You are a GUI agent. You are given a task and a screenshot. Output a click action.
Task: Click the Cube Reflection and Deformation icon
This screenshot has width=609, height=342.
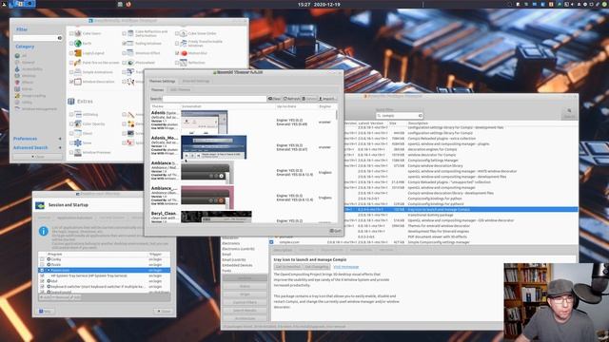tap(130, 33)
